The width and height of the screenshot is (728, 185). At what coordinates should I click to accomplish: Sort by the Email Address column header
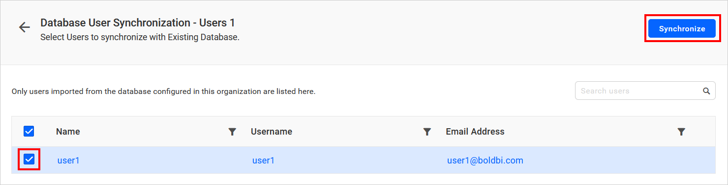click(475, 131)
